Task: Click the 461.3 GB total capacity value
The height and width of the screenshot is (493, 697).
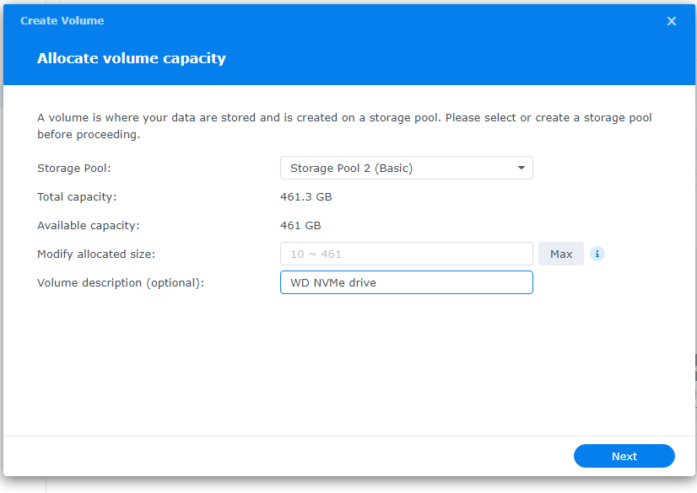Action: [305, 196]
